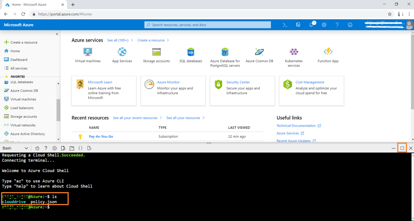The width and height of the screenshot is (414, 221).
Task: Click the resize handle above Cloud Shell
Action: click(209, 143)
